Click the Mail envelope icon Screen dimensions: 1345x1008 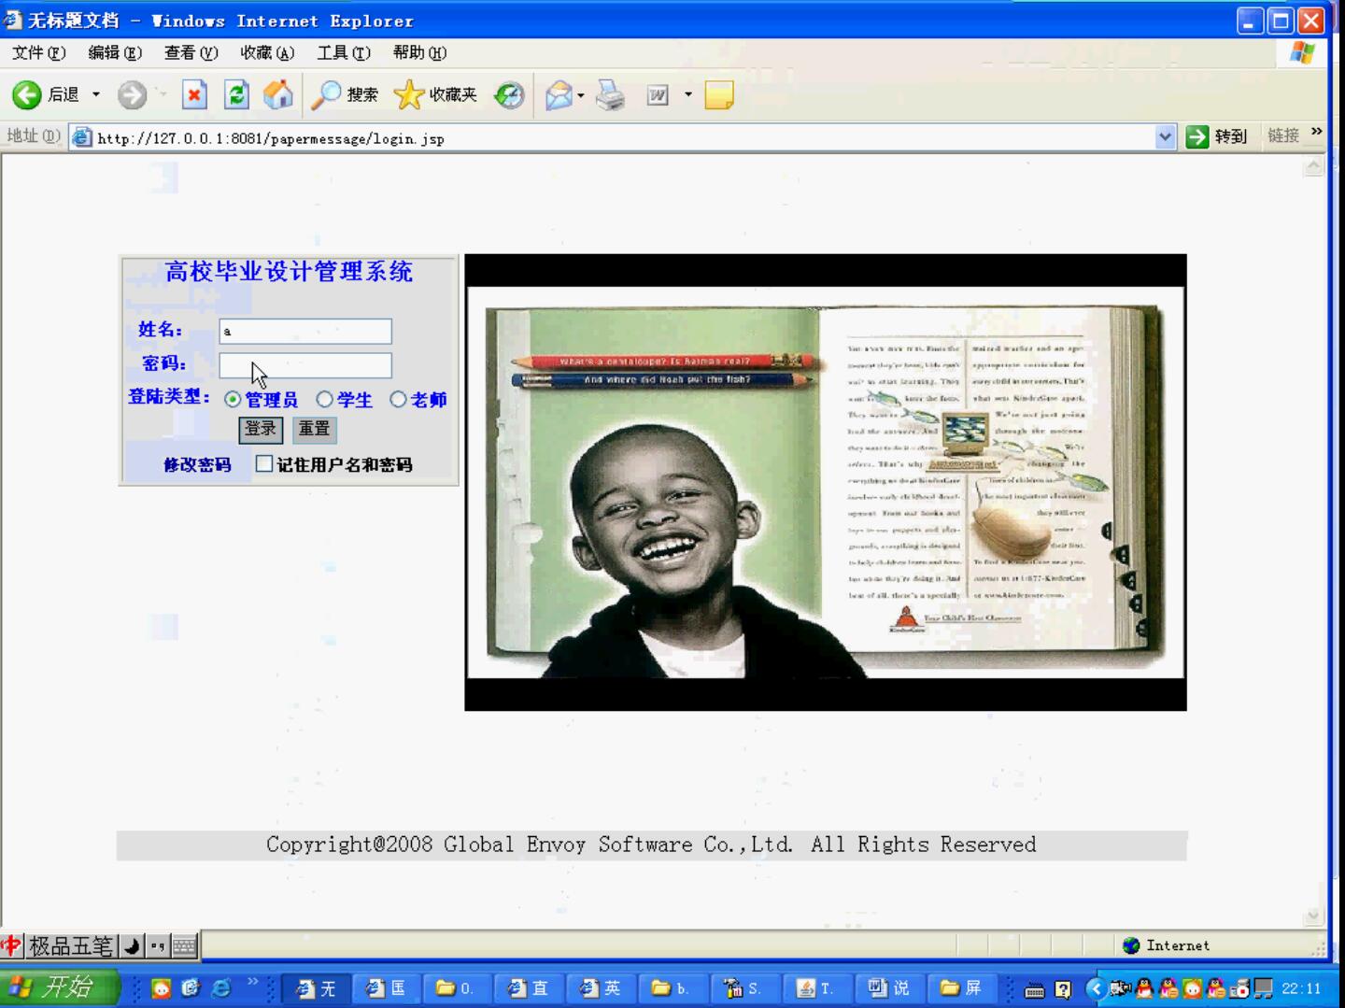click(559, 94)
